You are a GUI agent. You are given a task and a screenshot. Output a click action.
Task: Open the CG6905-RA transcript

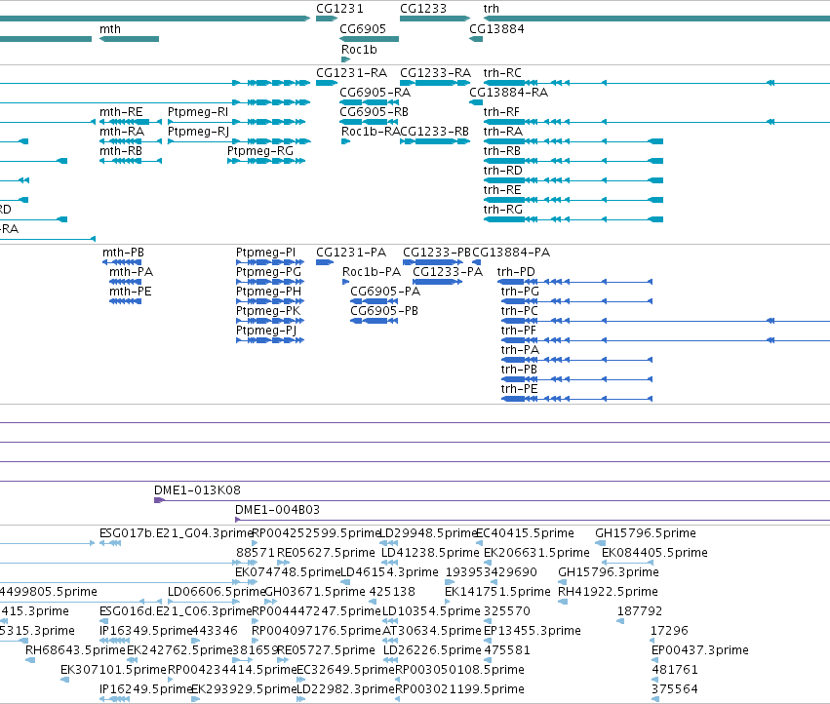click(375, 93)
